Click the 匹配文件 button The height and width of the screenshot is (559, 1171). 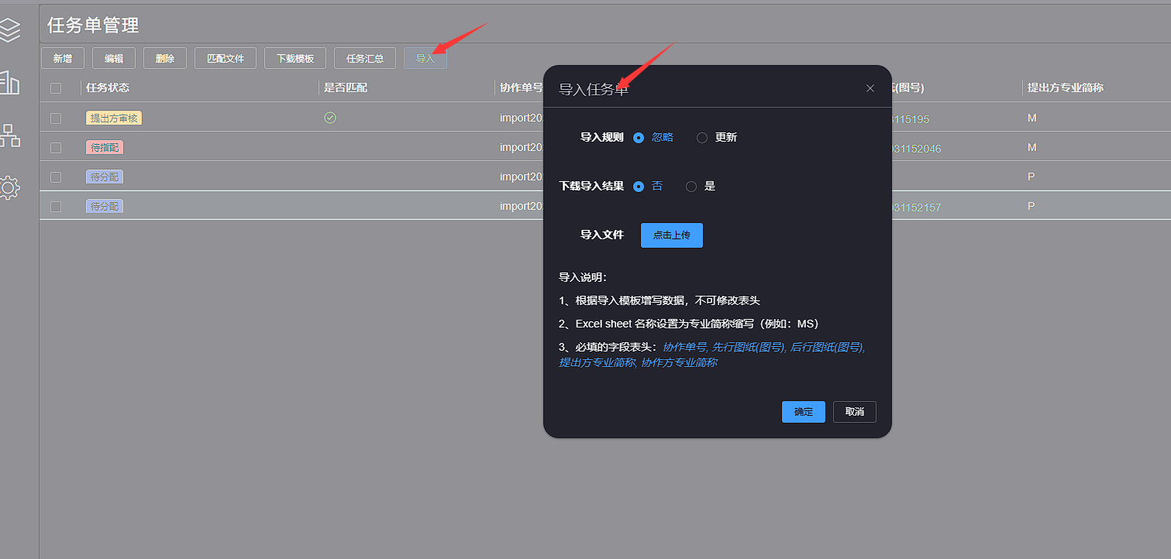tap(226, 58)
